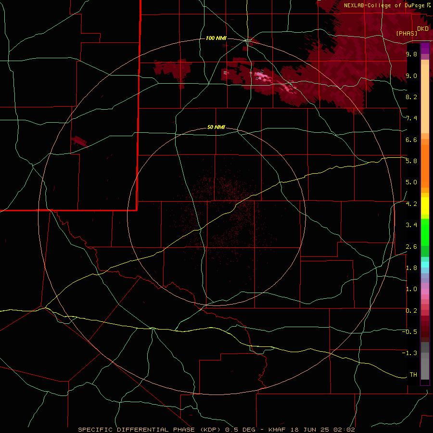Click the TH threshold label
The height and width of the screenshot is (433, 433).
(x=413, y=375)
